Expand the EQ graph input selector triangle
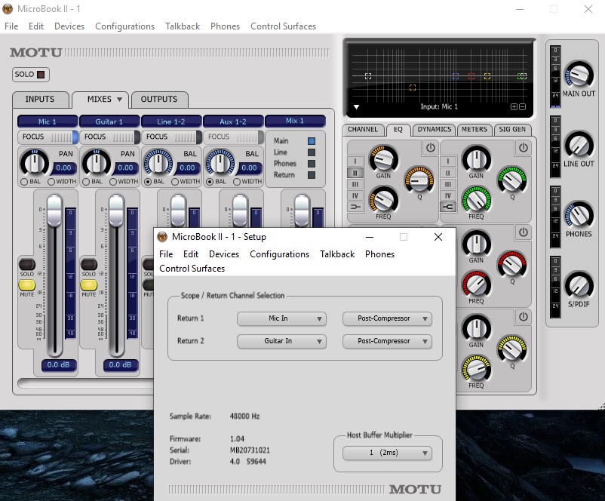Screen dimensions: 605x501 click(x=356, y=107)
